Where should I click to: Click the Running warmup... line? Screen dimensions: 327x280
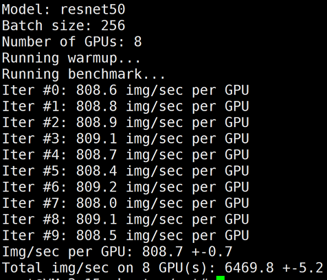[x=71, y=58]
